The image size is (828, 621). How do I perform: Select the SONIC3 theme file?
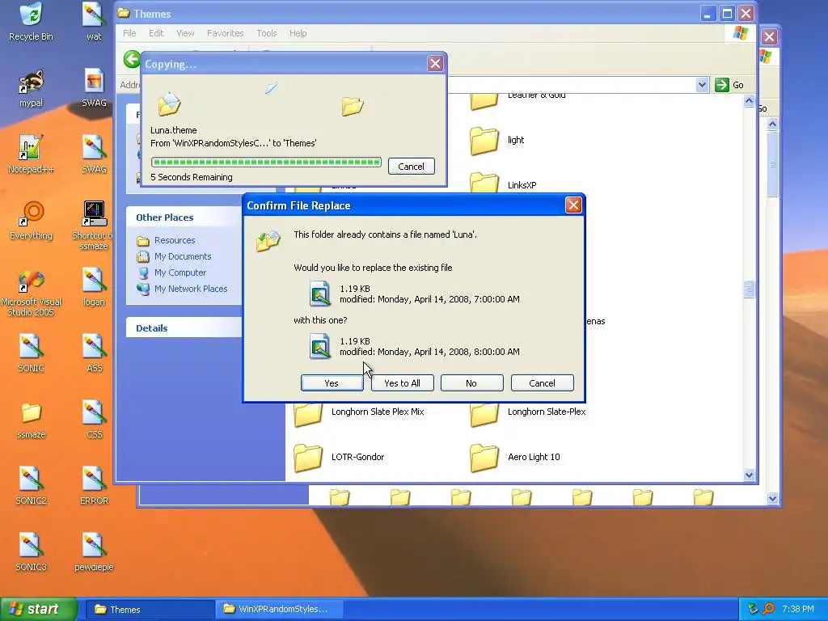(x=31, y=552)
